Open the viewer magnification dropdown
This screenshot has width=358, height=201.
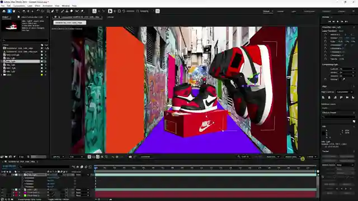(x=58, y=157)
